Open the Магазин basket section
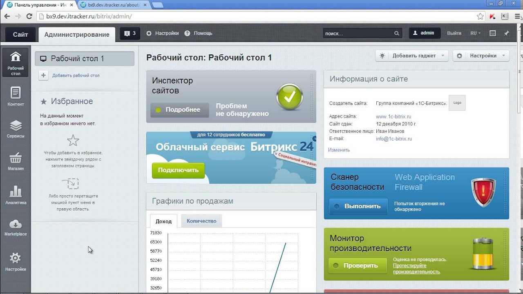This screenshot has height=294, width=523. (x=16, y=161)
